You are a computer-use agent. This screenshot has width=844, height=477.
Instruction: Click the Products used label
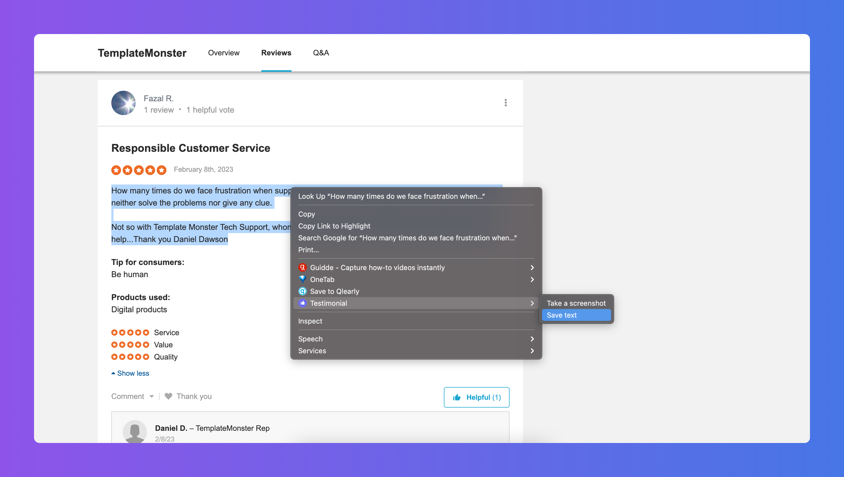pyautogui.click(x=140, y=297)
